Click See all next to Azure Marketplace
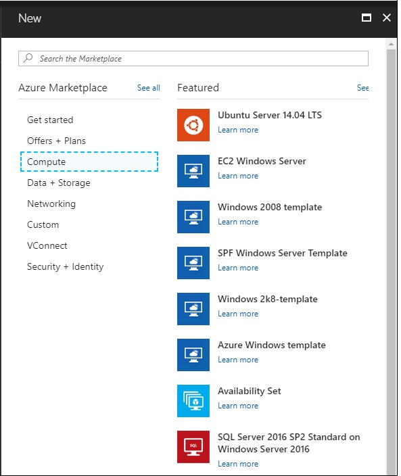Image resolution: width=401 pixels, height=476 pixels. click(x=149, y=88)
